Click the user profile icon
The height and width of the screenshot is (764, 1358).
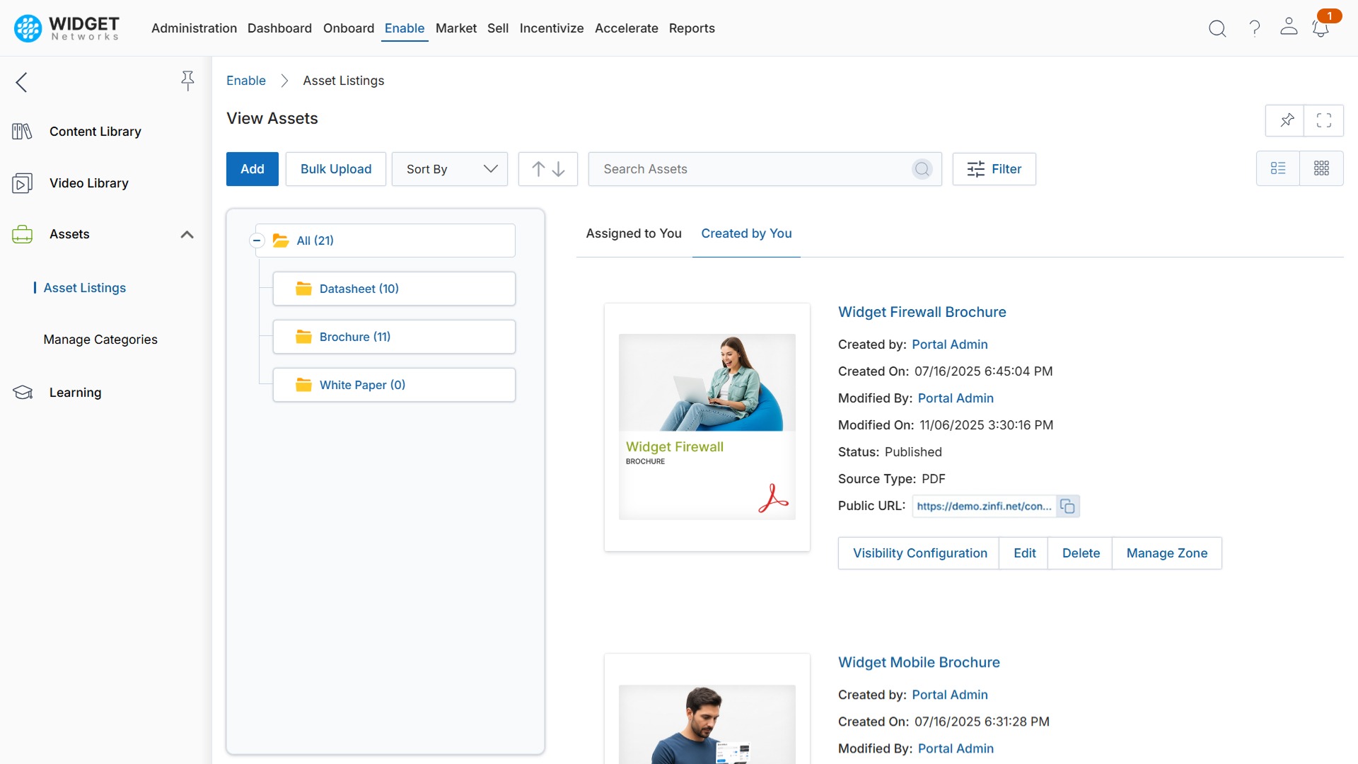1289,27
